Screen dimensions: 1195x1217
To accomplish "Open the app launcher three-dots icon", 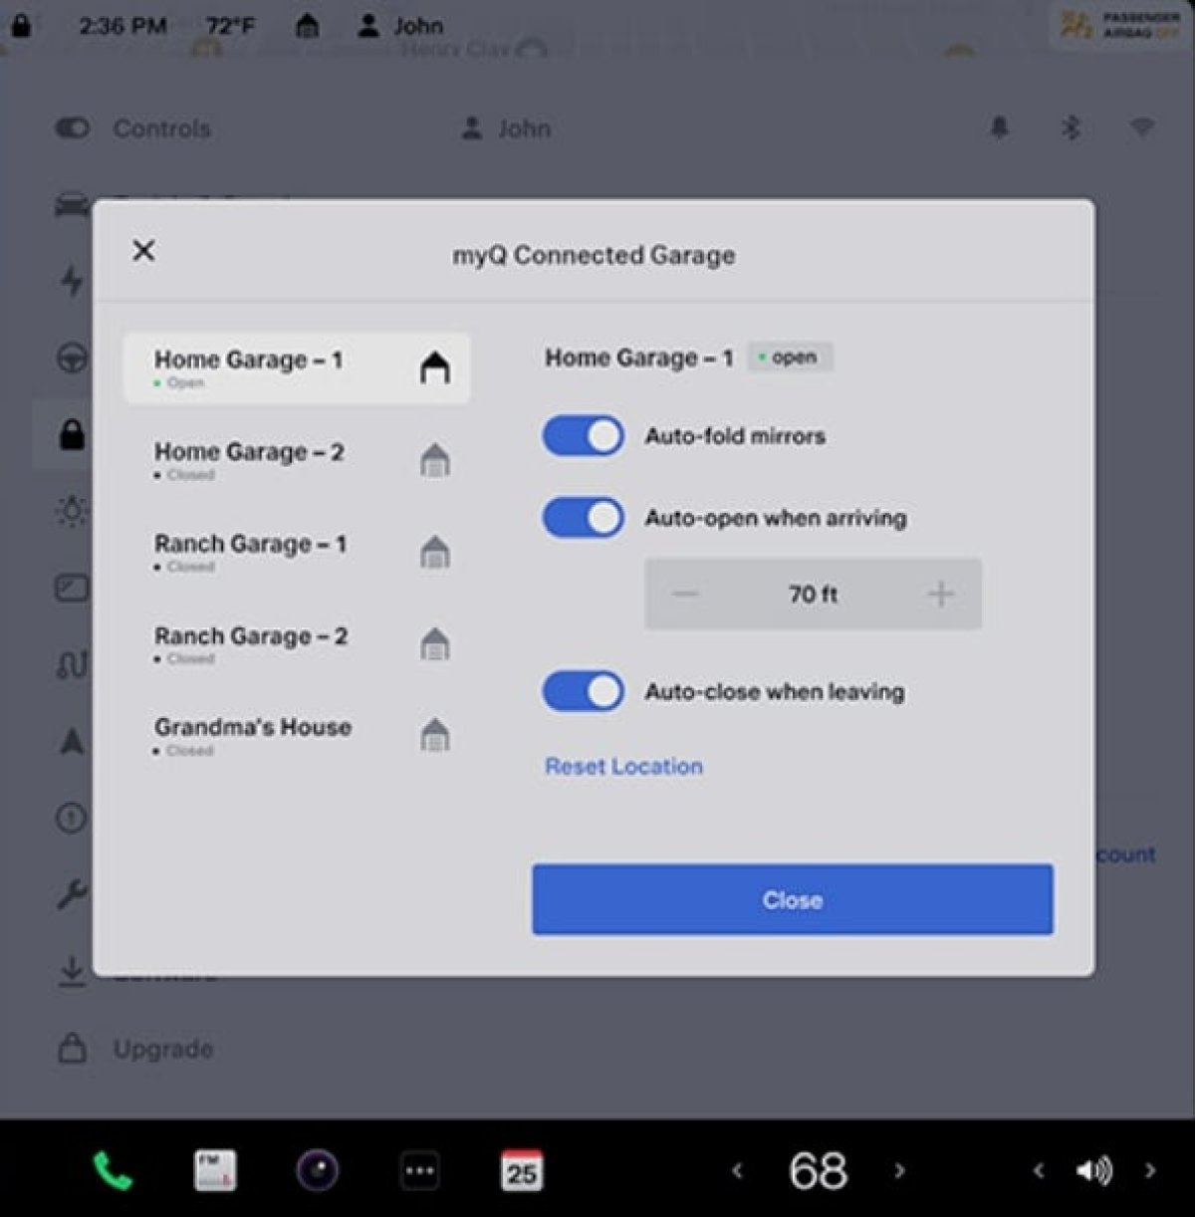I will (x=419, y=1171).
